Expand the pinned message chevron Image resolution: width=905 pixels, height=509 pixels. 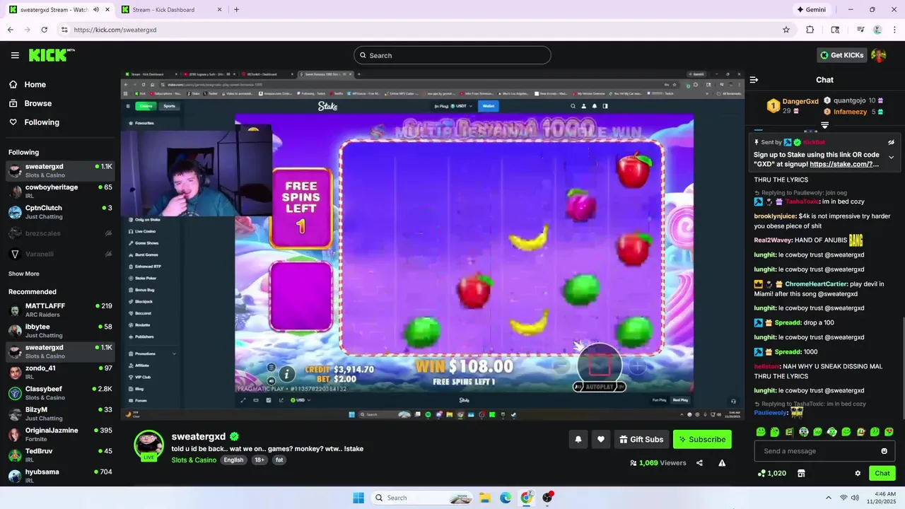click(x=891, y=157)
